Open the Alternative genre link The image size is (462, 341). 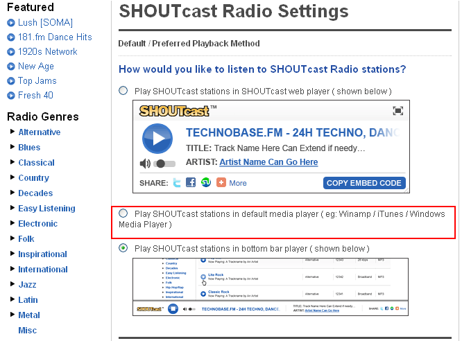[x=40, y=132]
